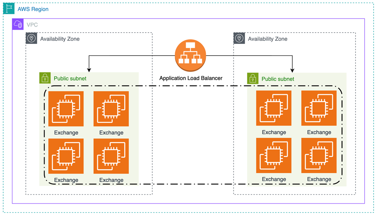Viewport: 378px width, 216px height.
Task: Select the upper-right Exchange instance in left subnet
Action: [111, 109]
